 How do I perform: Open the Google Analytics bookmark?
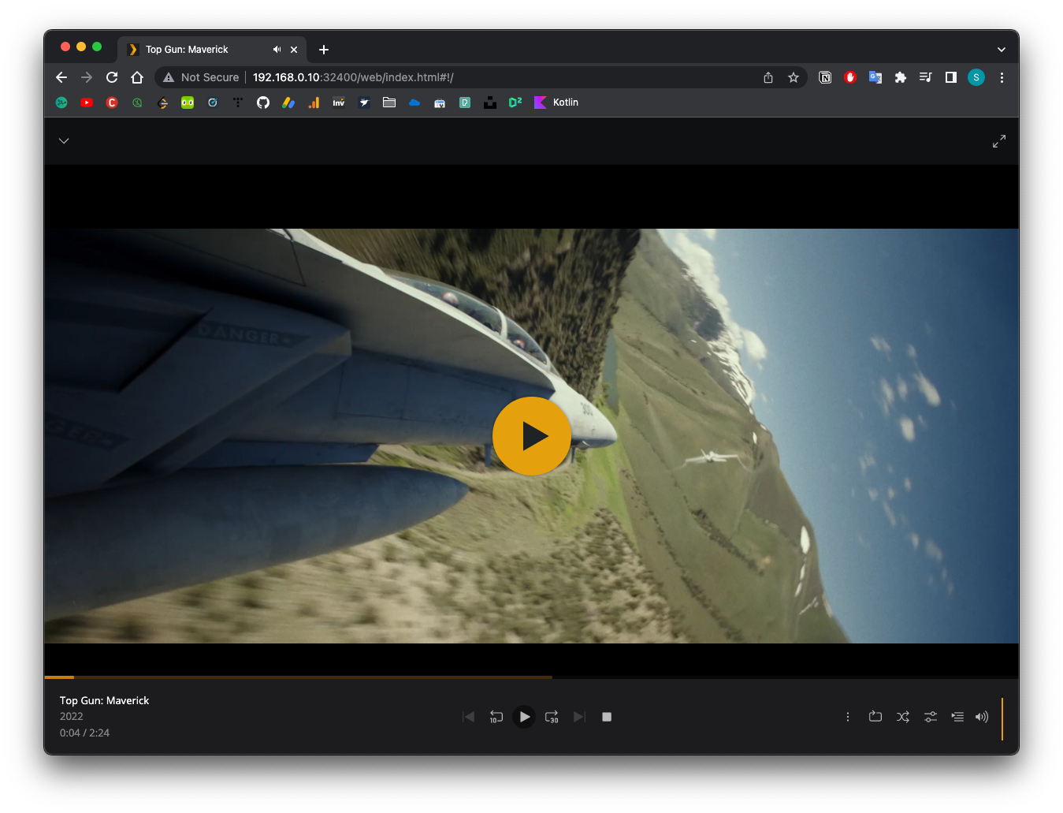click(314, 103)
